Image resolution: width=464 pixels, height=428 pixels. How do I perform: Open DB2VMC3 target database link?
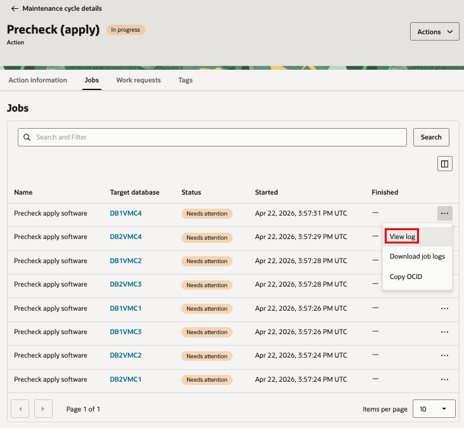(126, 284)
